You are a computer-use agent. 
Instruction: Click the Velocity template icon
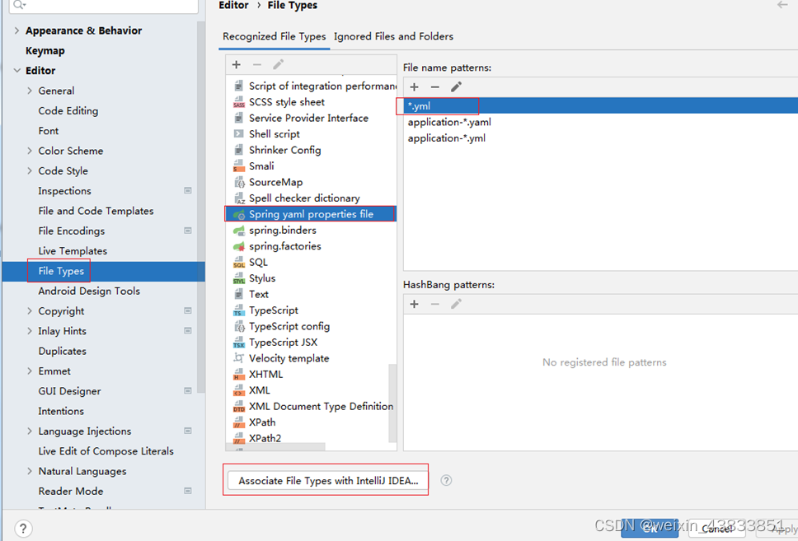coord(239,358)
